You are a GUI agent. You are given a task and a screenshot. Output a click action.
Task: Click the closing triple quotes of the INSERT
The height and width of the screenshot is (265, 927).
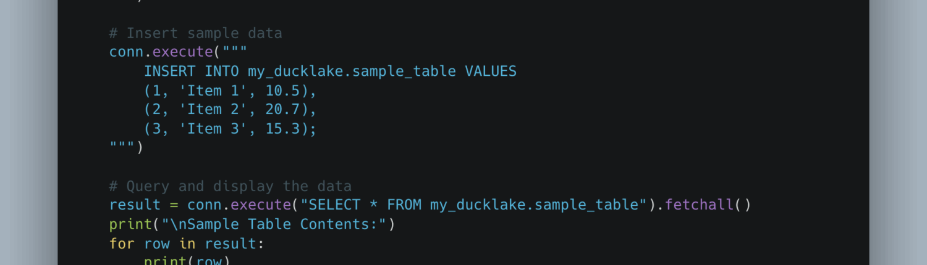[122, 148]
